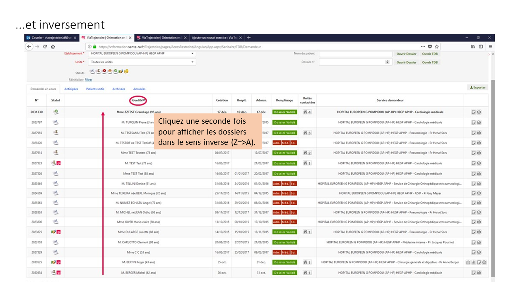This screenshot has height=298, width=530.
Task: Click the Filtrer link
Action: click(x=89, y=79)
